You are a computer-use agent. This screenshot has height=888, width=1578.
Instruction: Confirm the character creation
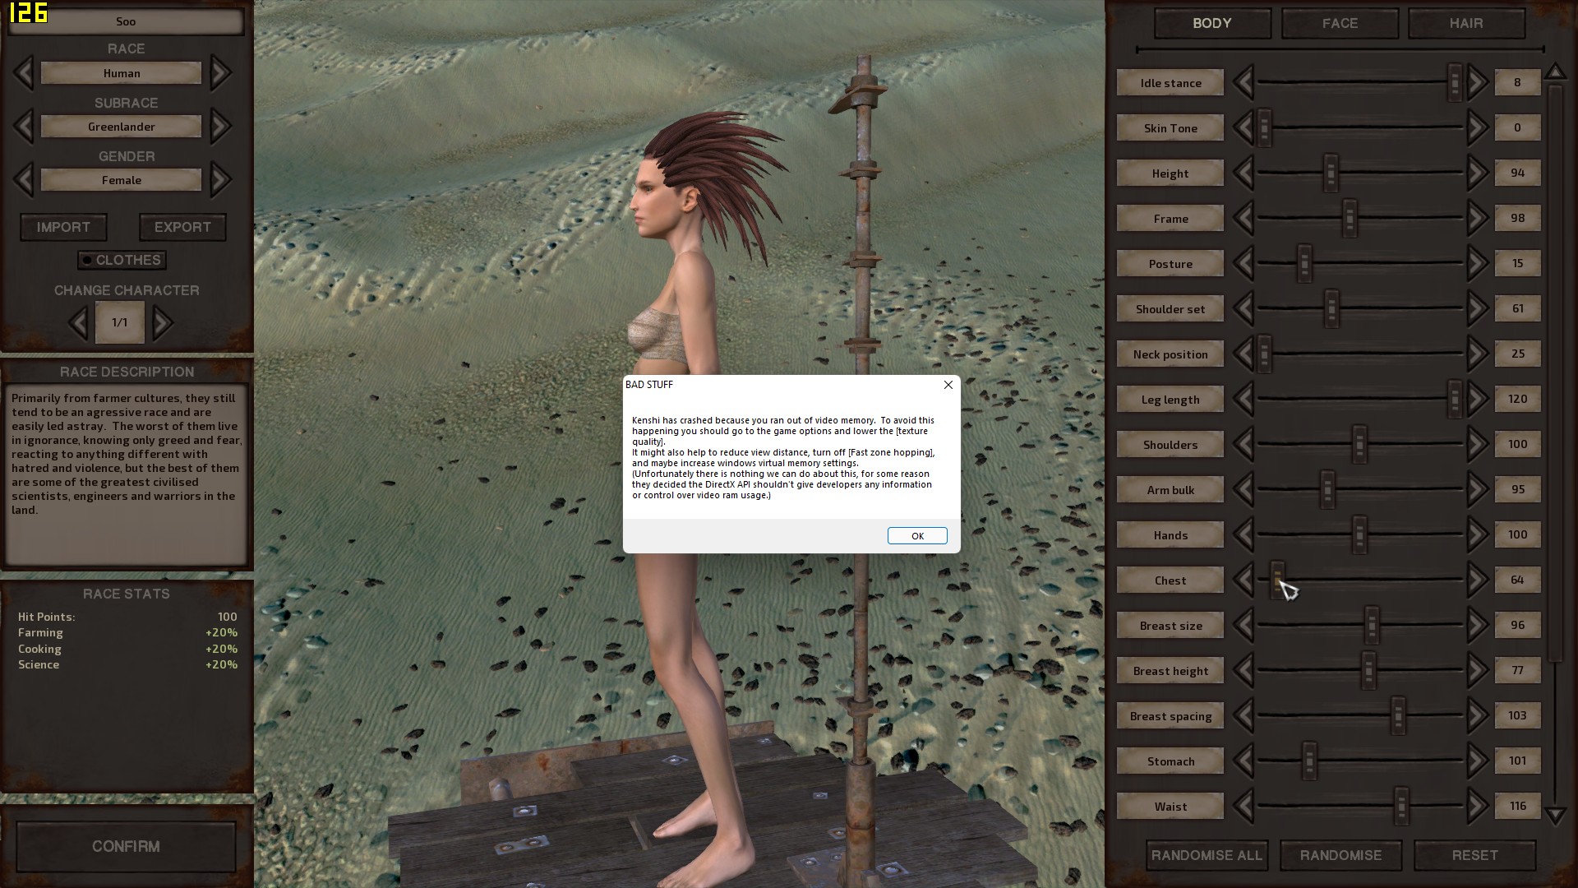pyautogui.click(x=126, y=846)
